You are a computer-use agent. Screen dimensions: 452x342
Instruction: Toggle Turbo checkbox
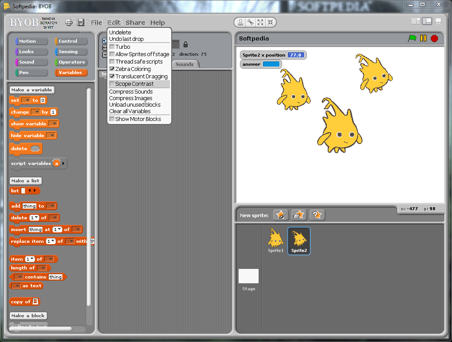coord(112,47)
